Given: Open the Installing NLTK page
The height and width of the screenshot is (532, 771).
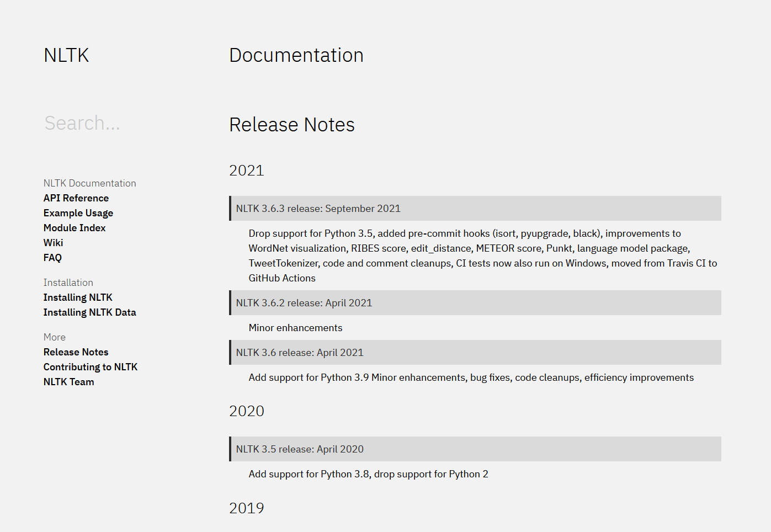Looking at the screenshot, I should pyautogui.click(x=78, y=297).
